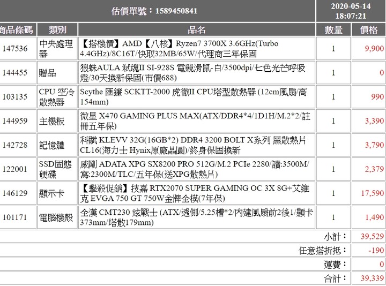Image resolution: width=386 pixels, height=286 pixels.
Task: Click the 小計 label
Action: [x=335, y=236]
